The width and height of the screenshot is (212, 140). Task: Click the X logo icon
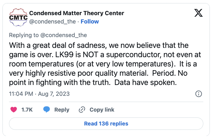pyautogui.click(x=198, y=13)
